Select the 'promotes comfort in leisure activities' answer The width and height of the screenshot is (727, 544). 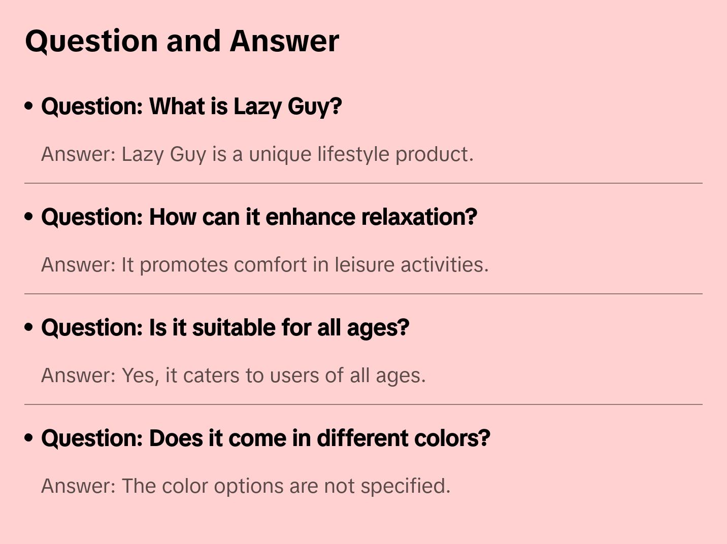pyautogui.click(x=305, y=265)
